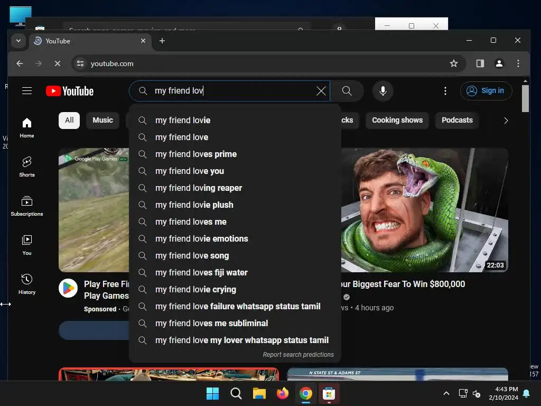
Task: Open Windows taskbar Search
Action: [236, 393]
